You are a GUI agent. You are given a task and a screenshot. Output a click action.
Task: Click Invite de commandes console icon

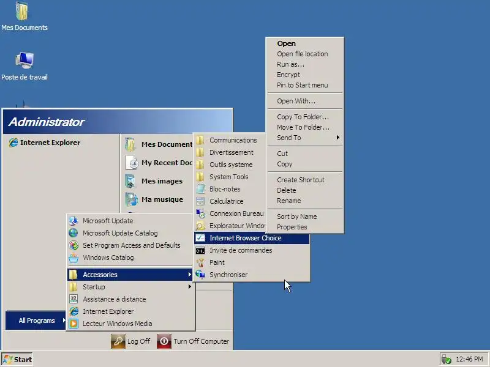pyautogui.click(x=200, y=250)
